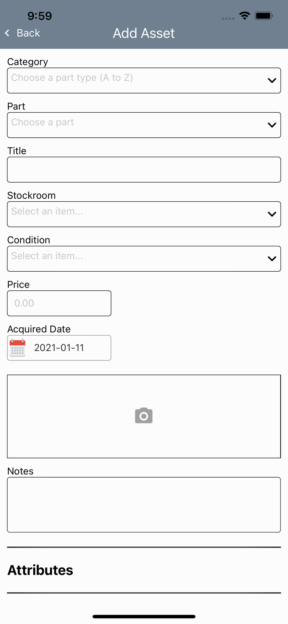This screenshot has width=288, height=624.
Task: Open the Condition selection dropdown
Action: (144, 258)
